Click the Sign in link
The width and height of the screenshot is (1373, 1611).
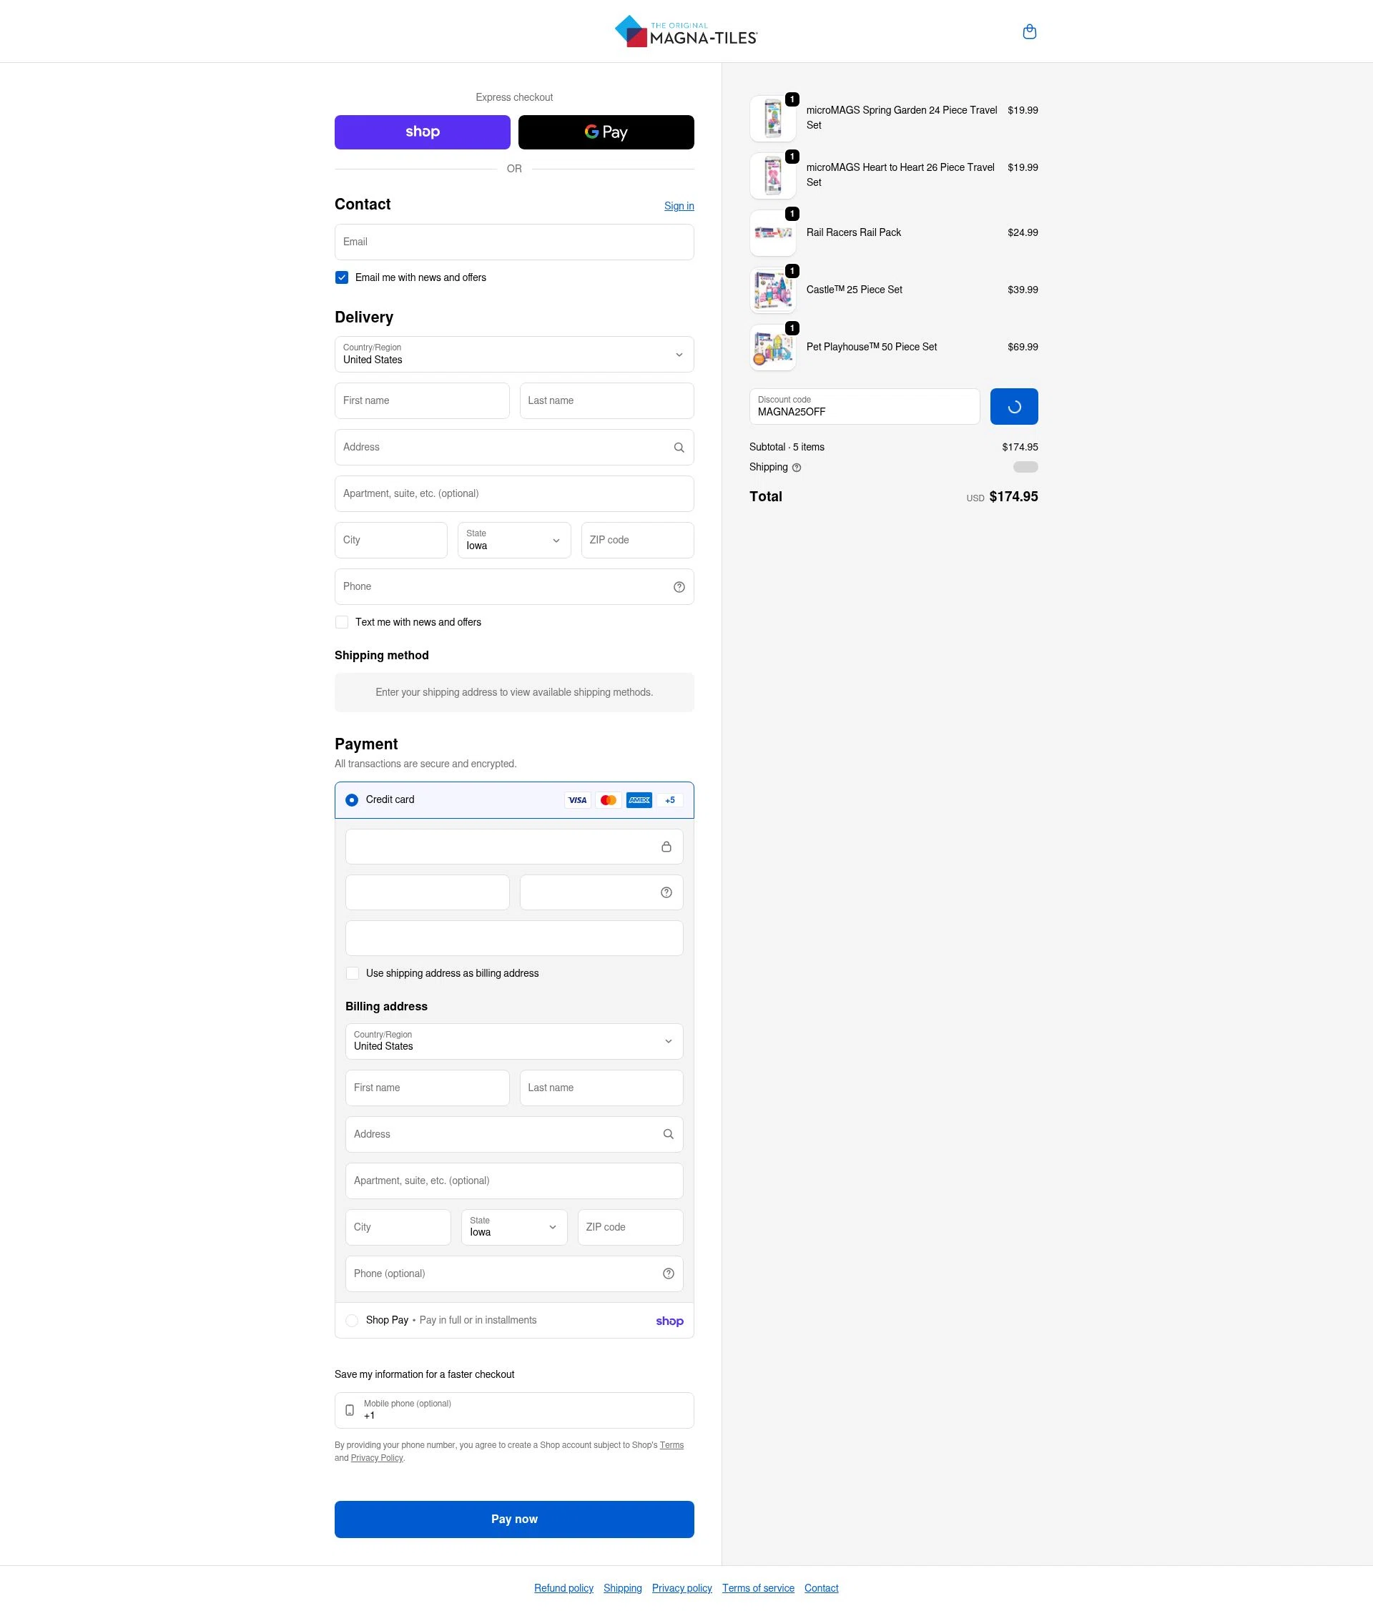(678, 205)
